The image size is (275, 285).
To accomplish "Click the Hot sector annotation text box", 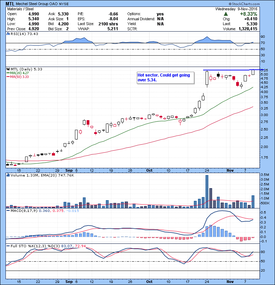I will coord(165,78).
